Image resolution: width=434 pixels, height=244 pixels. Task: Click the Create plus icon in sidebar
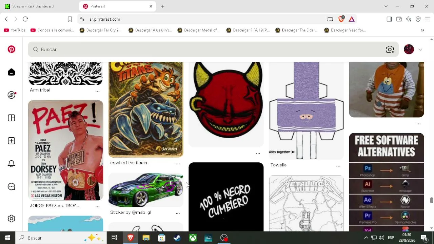pyautogui.click(x=12, y=141)
